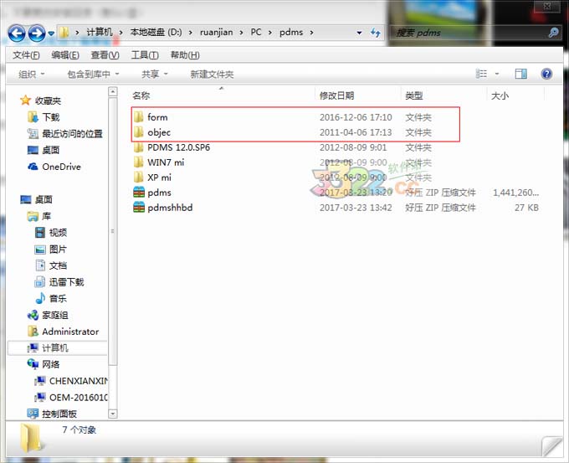Expand the arrow after pdms in path

click(311, 33)
